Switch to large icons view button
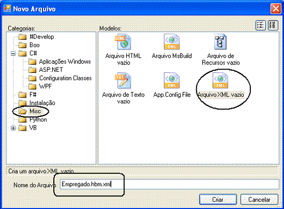 click(261, 26)
